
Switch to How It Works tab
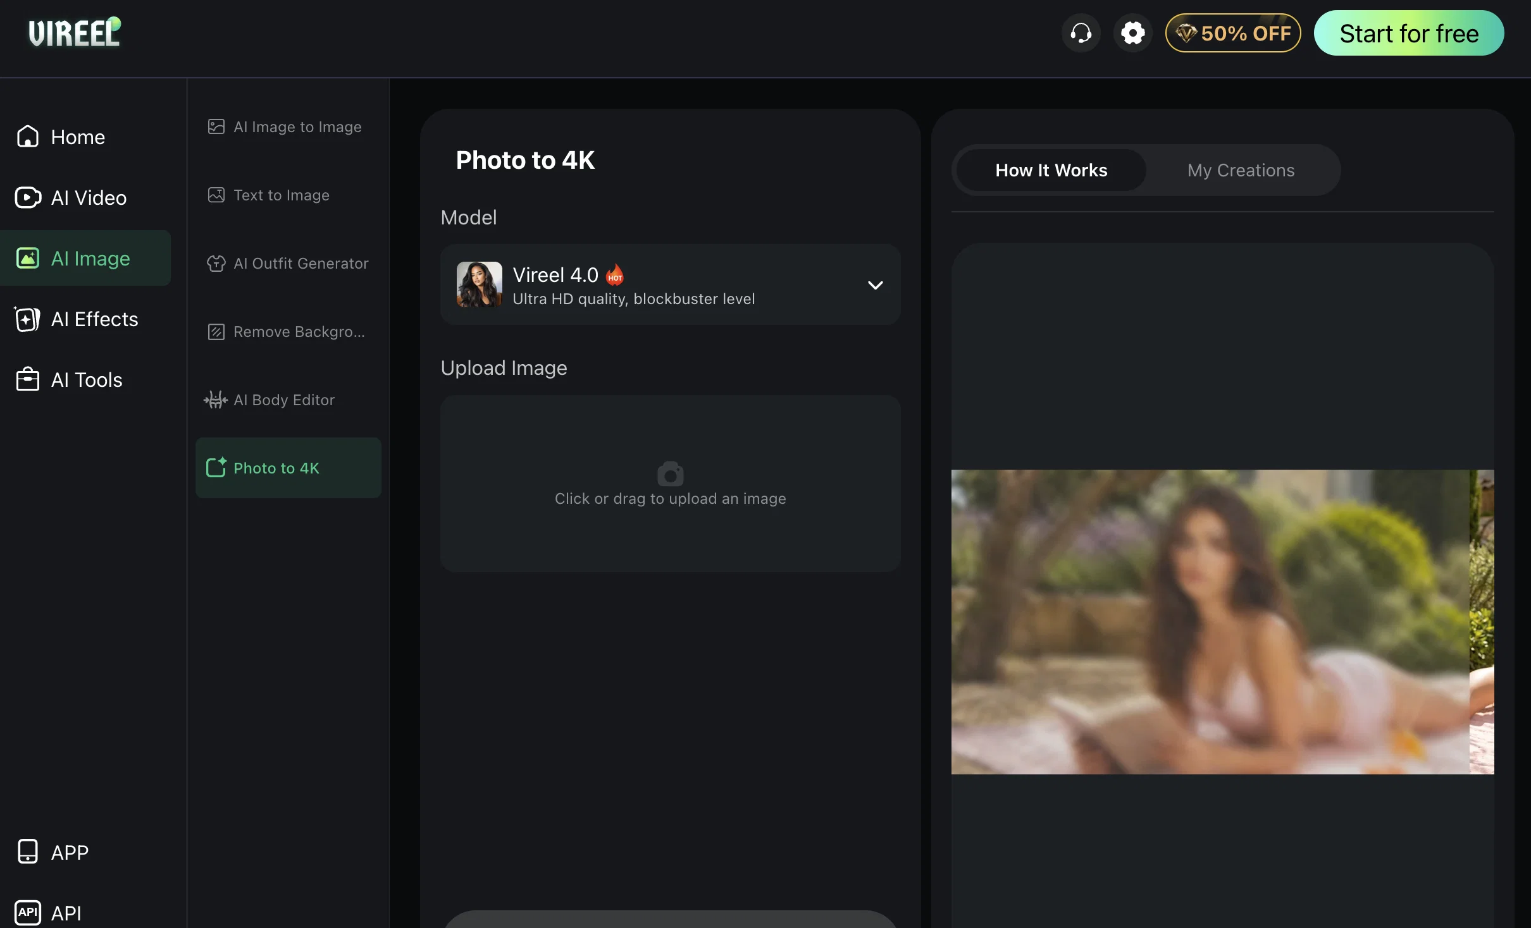click(x=1051, y=170)
